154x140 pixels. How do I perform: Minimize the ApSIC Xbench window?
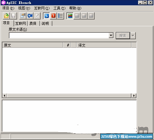coord(140,3)
